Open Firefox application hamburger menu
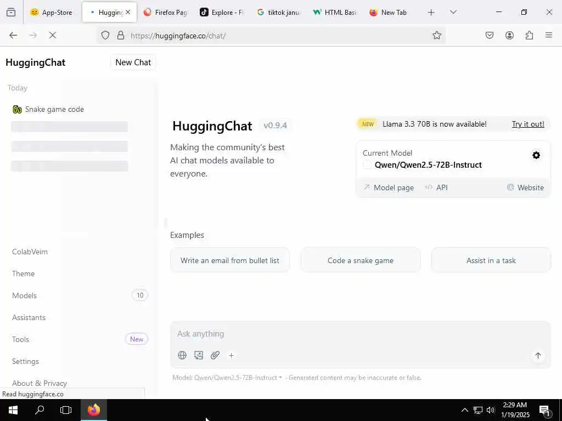 pyautogui.click(x=549, y=35)
